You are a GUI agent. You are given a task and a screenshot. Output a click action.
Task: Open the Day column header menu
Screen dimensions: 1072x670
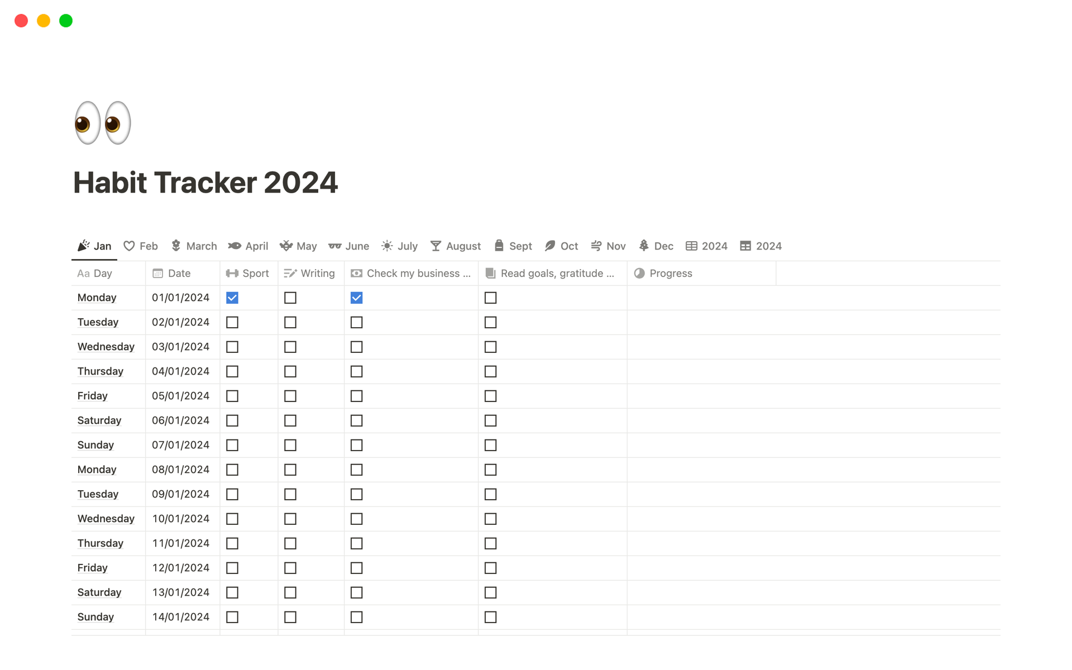pos(103,274)
